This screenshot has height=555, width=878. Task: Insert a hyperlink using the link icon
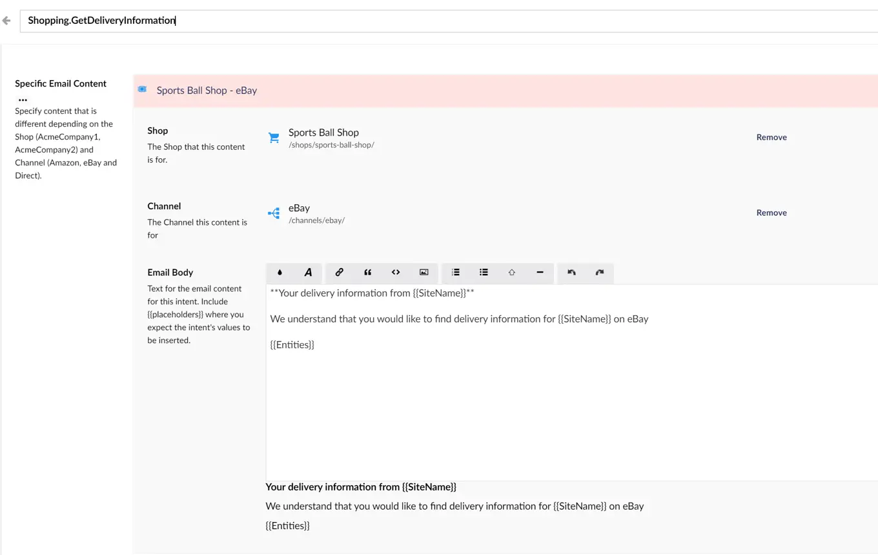339,273
